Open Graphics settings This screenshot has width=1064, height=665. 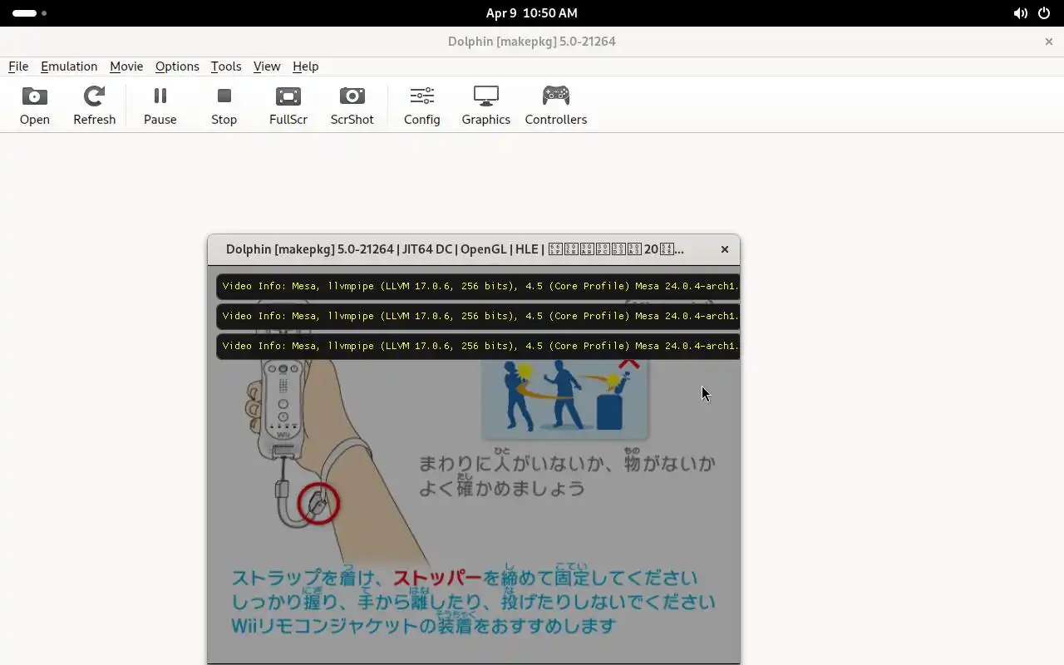(485, 105)
